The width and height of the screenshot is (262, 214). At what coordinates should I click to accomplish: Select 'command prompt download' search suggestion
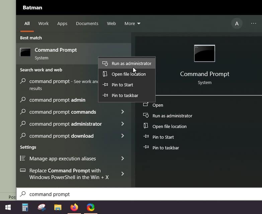tap(74, 136)
